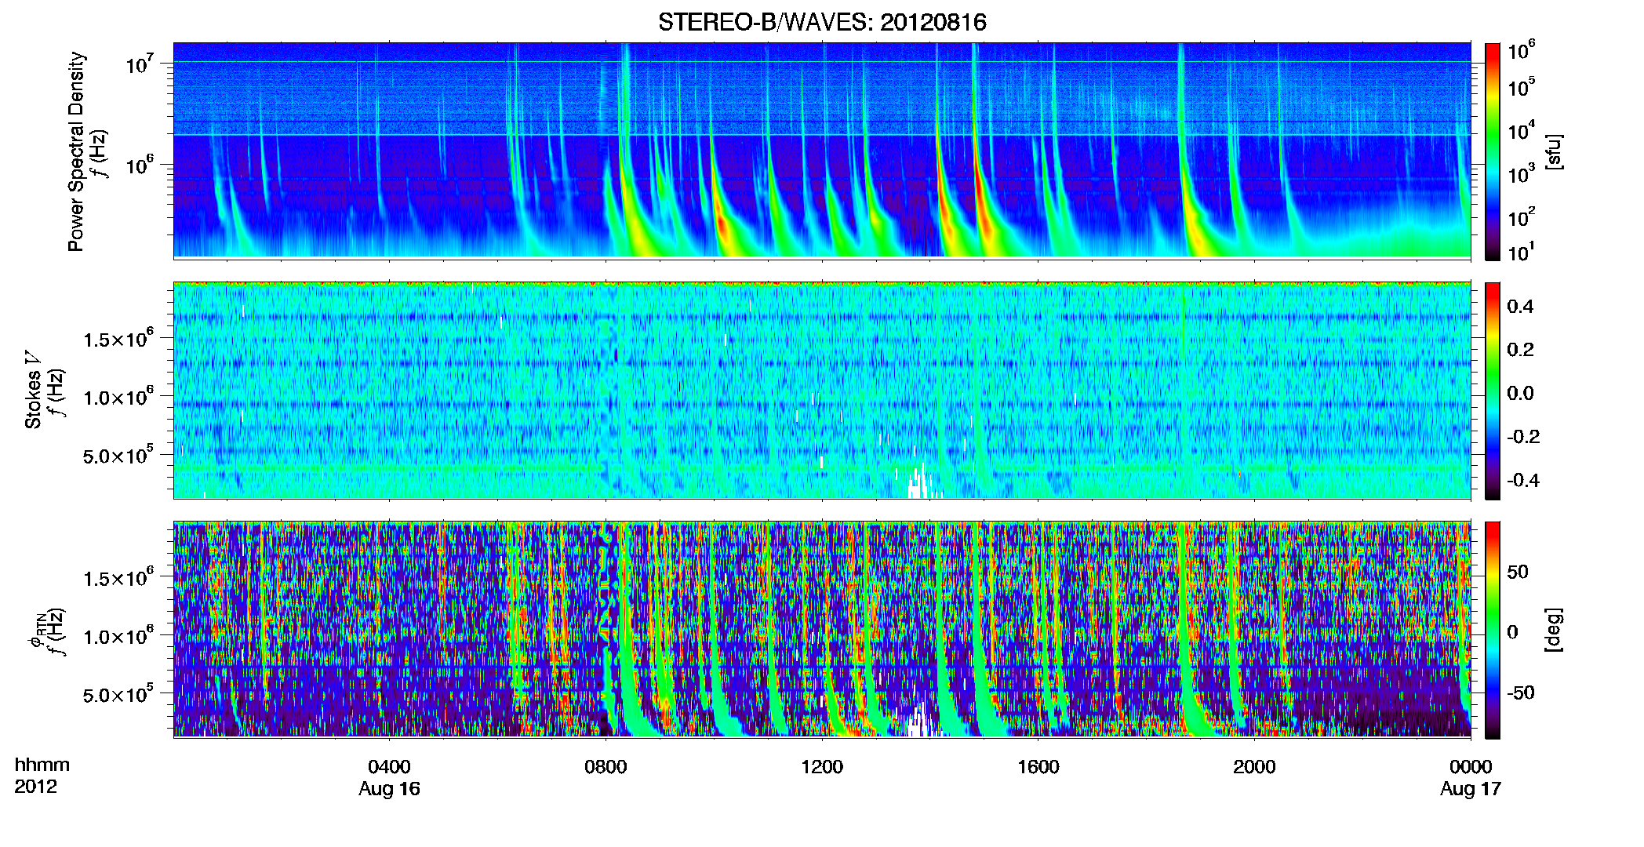Click the 10^3 color bar value

(1522, 174)
